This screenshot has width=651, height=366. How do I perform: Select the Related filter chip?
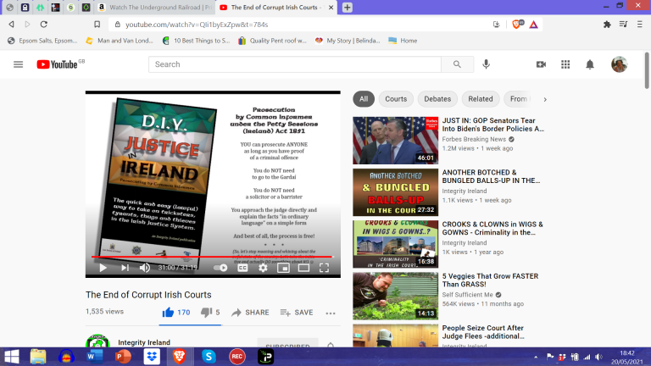click(481, 99)
